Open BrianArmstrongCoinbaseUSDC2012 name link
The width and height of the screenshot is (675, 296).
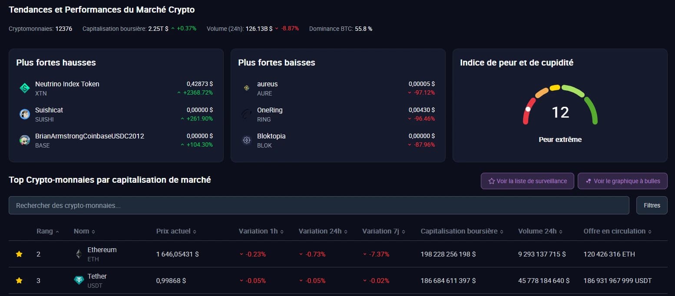click(x=89, y=136)
